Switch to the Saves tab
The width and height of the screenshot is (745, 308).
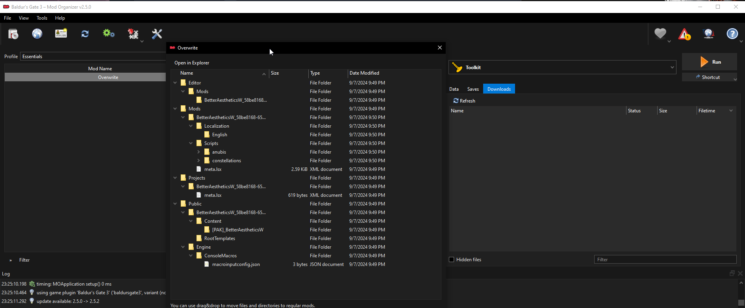click(473, 89)
